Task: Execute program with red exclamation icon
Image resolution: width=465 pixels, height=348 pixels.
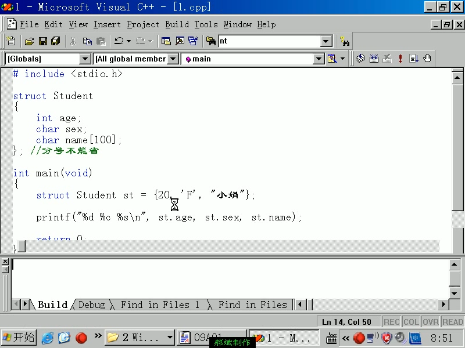Action: 400,59
